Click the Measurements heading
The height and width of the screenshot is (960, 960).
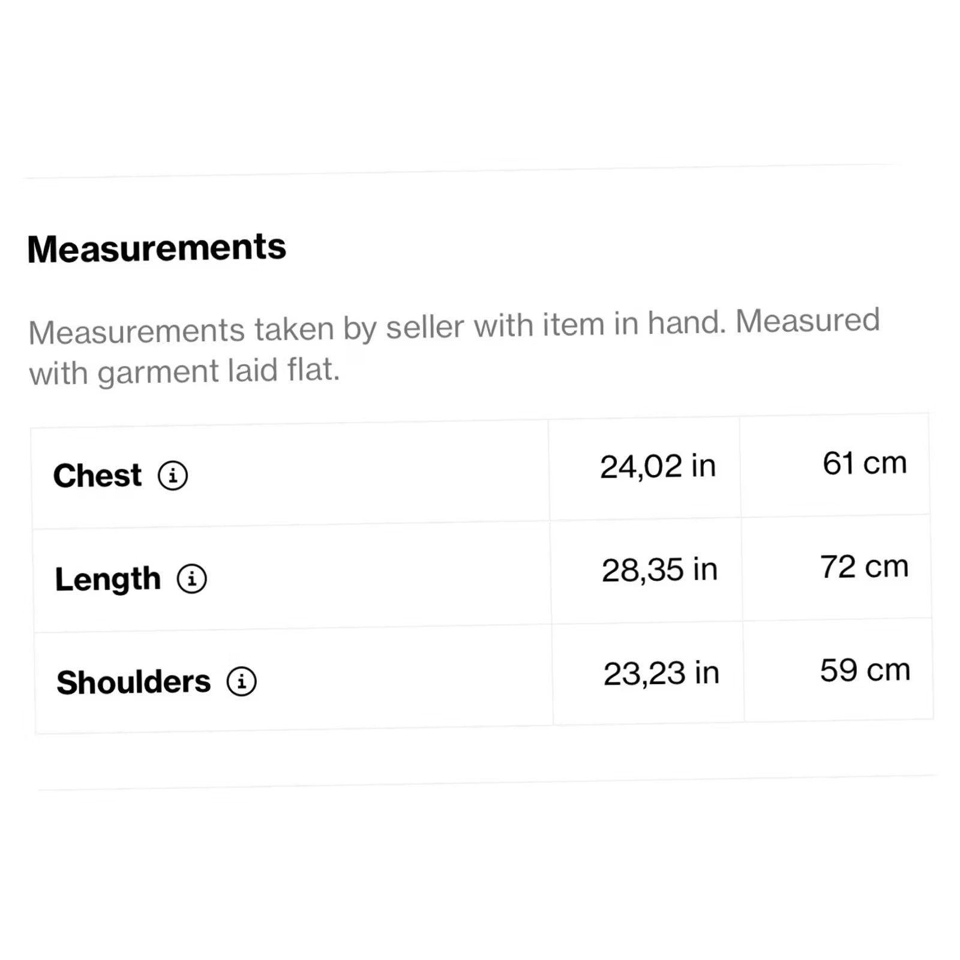click(157, 248)
